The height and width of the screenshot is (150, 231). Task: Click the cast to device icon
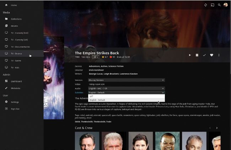tap(213, 5)
